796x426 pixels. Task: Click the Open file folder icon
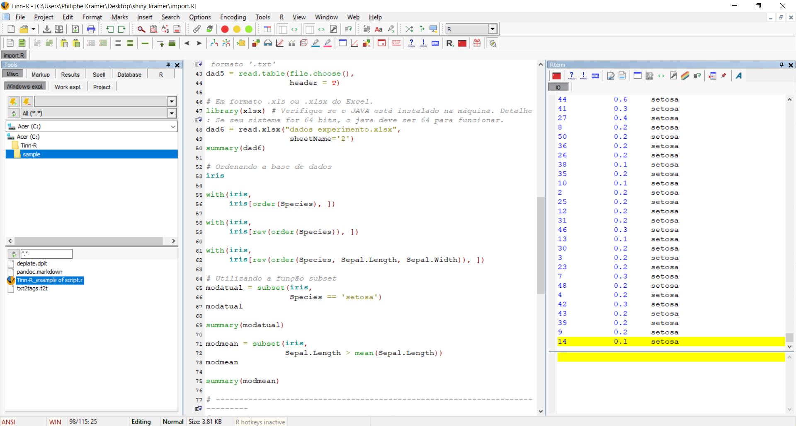(x=24, y=29)
